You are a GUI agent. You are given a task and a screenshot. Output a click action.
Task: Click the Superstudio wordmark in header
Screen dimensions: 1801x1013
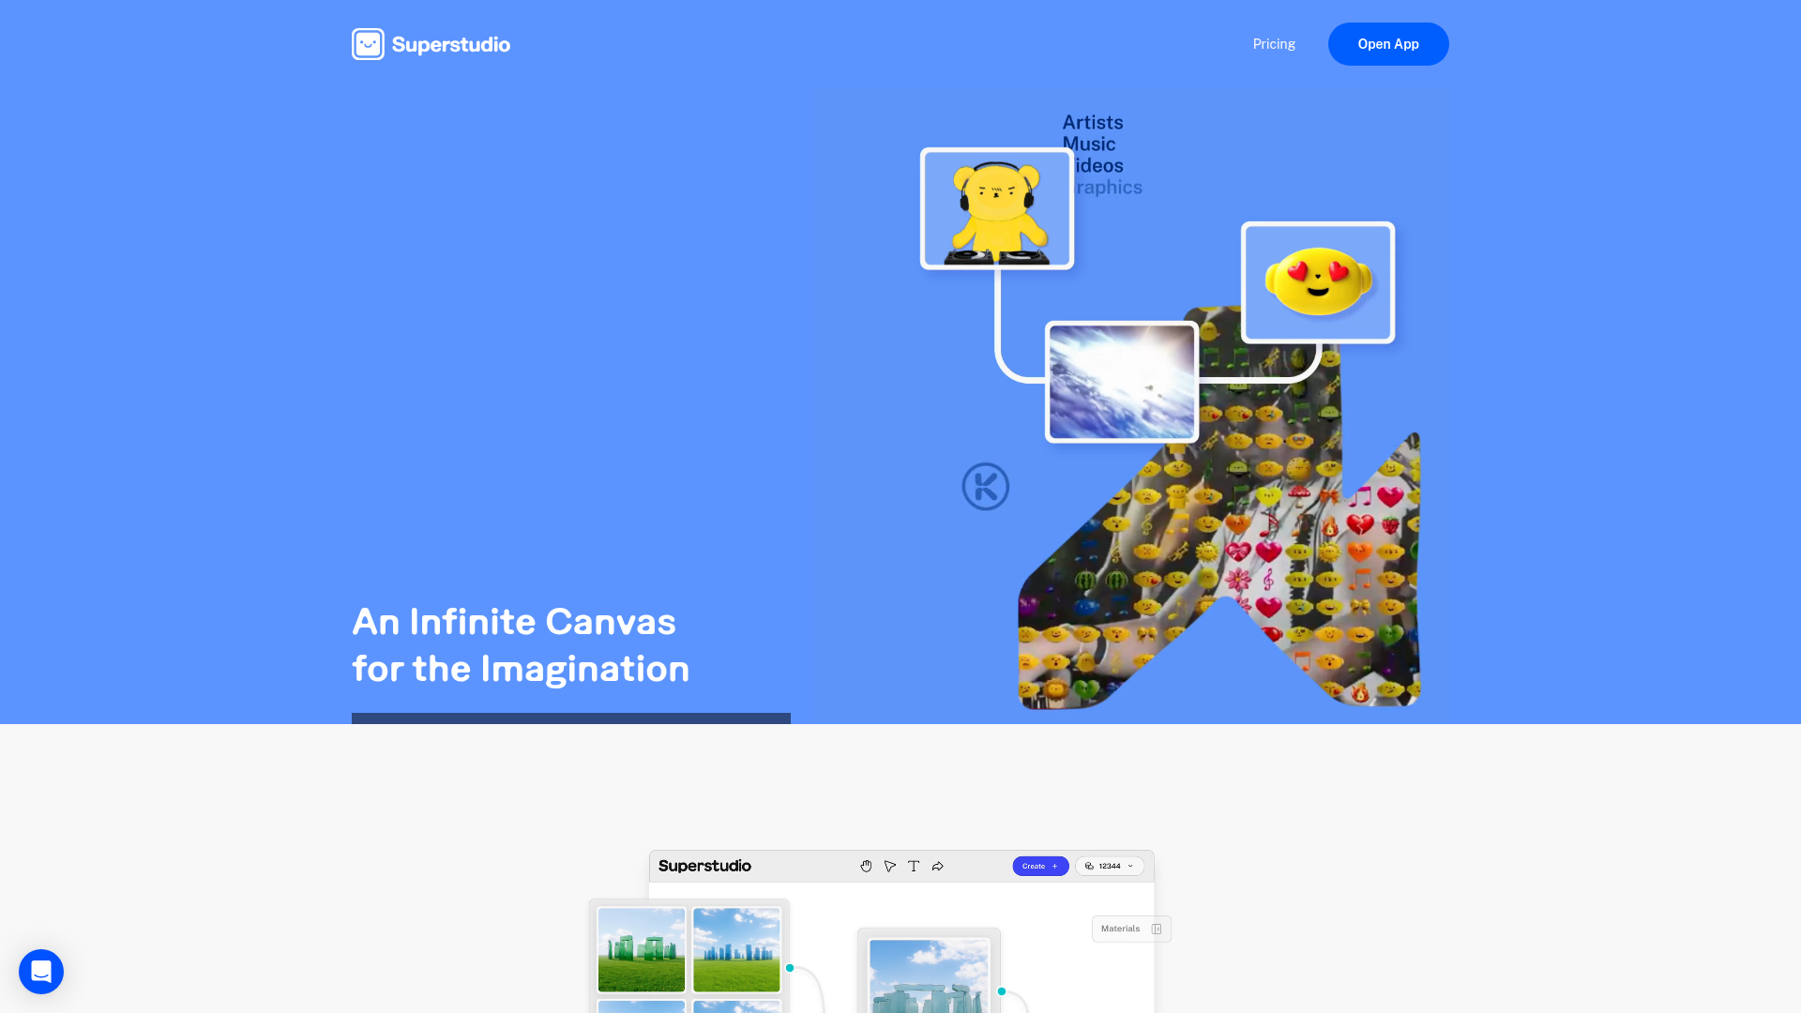(451, 45)
